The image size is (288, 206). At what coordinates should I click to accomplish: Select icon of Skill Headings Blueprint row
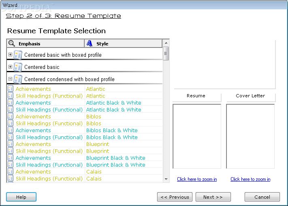point(11,151)
